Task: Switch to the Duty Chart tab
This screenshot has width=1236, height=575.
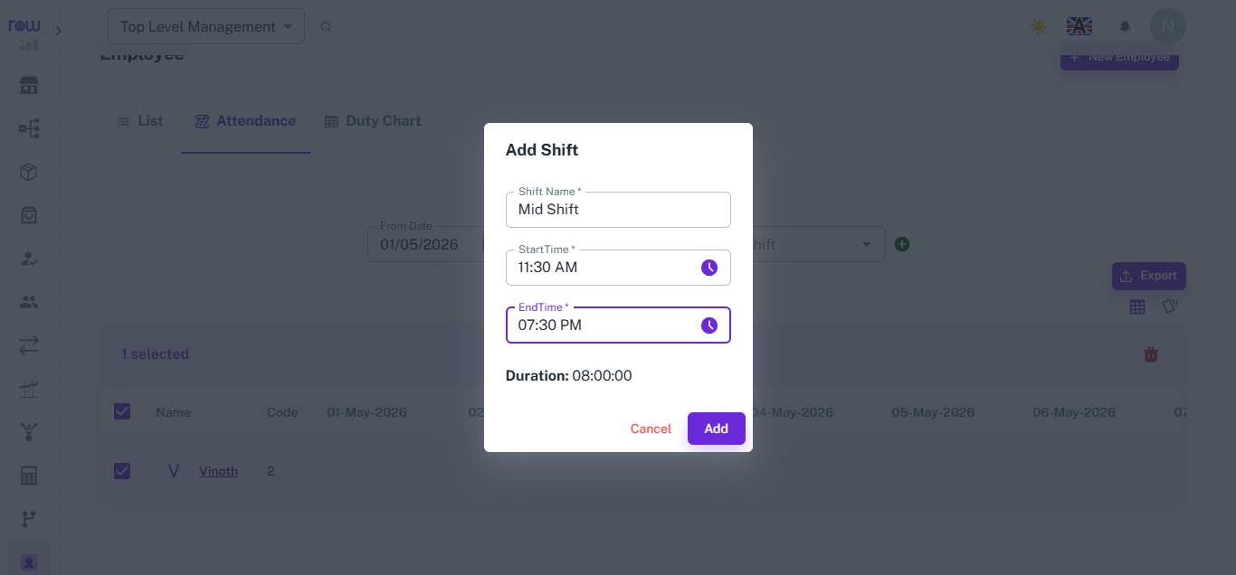Action: (373, 121)
